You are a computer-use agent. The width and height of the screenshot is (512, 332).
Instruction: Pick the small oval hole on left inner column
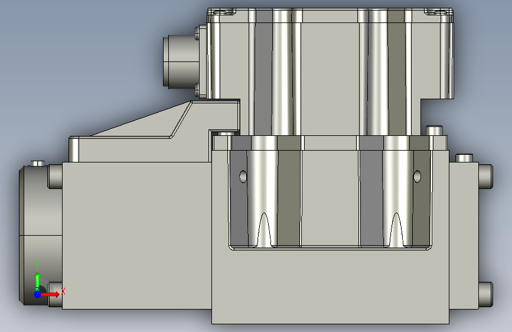pos(243,177)
